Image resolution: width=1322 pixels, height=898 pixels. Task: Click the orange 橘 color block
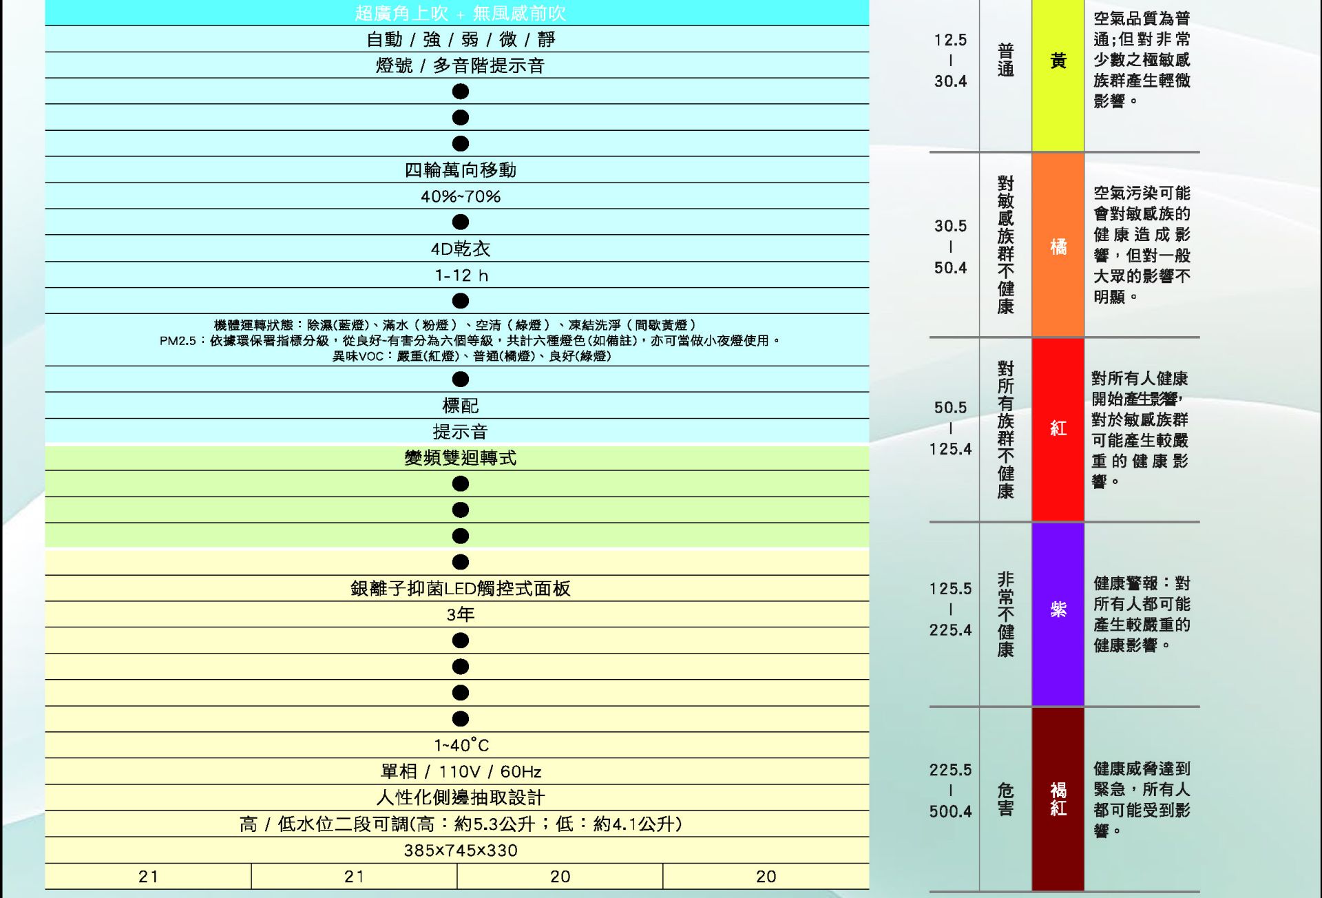click(1058, 246)
